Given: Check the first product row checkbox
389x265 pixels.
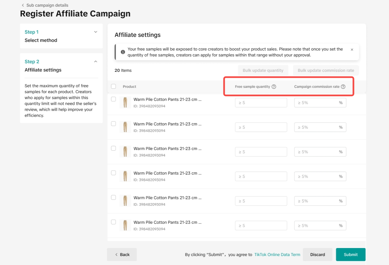Looking at the screenshot, I should [x=113, y=99].
